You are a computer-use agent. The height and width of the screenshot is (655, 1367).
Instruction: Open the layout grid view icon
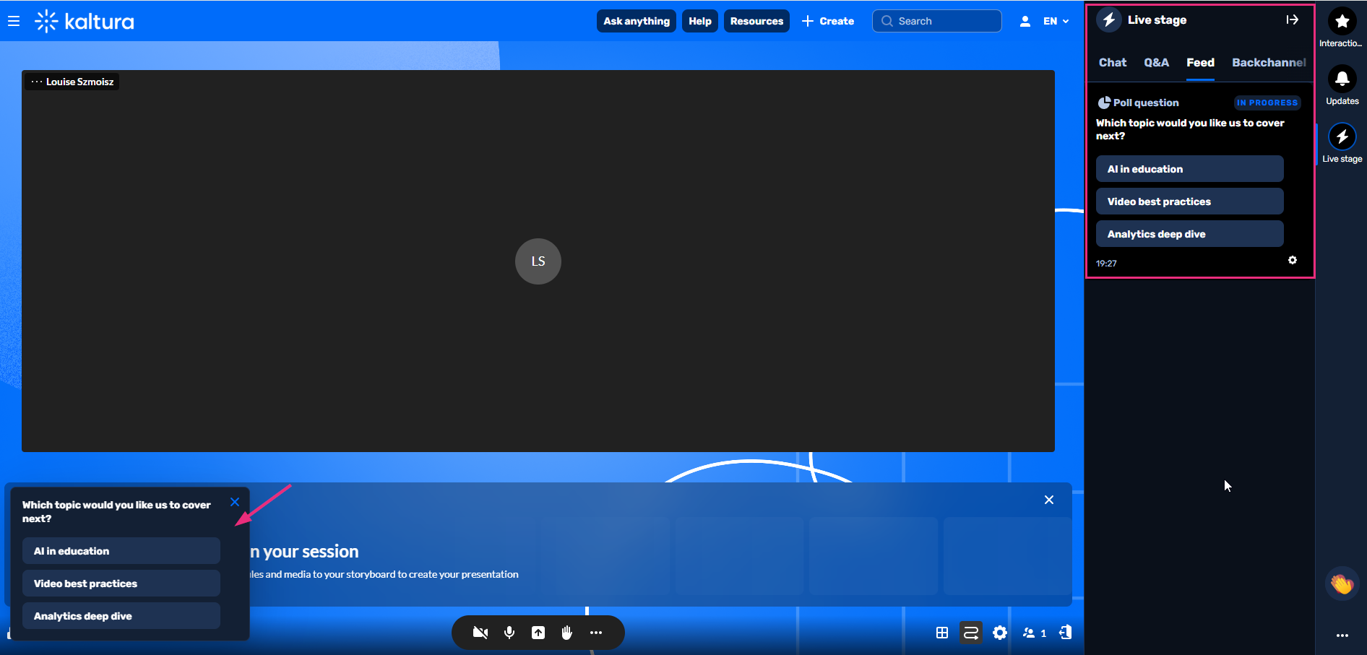point(942,633)
